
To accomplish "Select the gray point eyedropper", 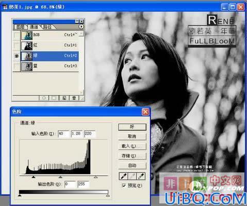I will coord(132,176).
